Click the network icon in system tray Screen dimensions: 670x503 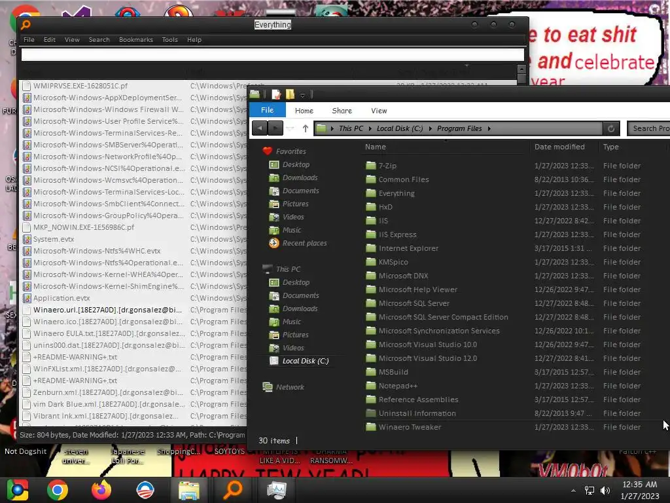[590, 491]
